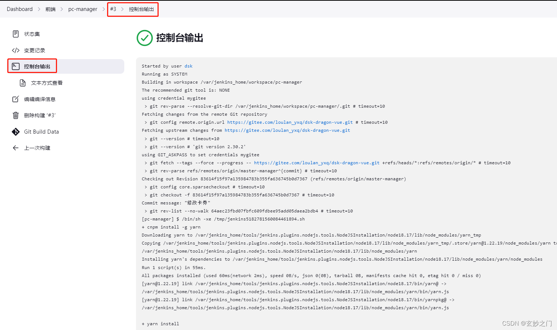Click the trash icon for 删除构建 '#3'
Screen dimensions: 557x330
click(16, 115)
